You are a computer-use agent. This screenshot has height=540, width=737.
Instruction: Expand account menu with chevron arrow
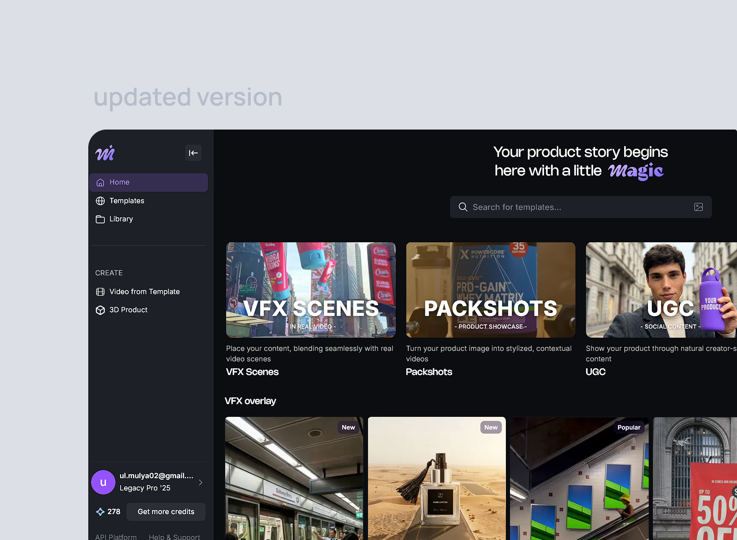pos(201,482)
